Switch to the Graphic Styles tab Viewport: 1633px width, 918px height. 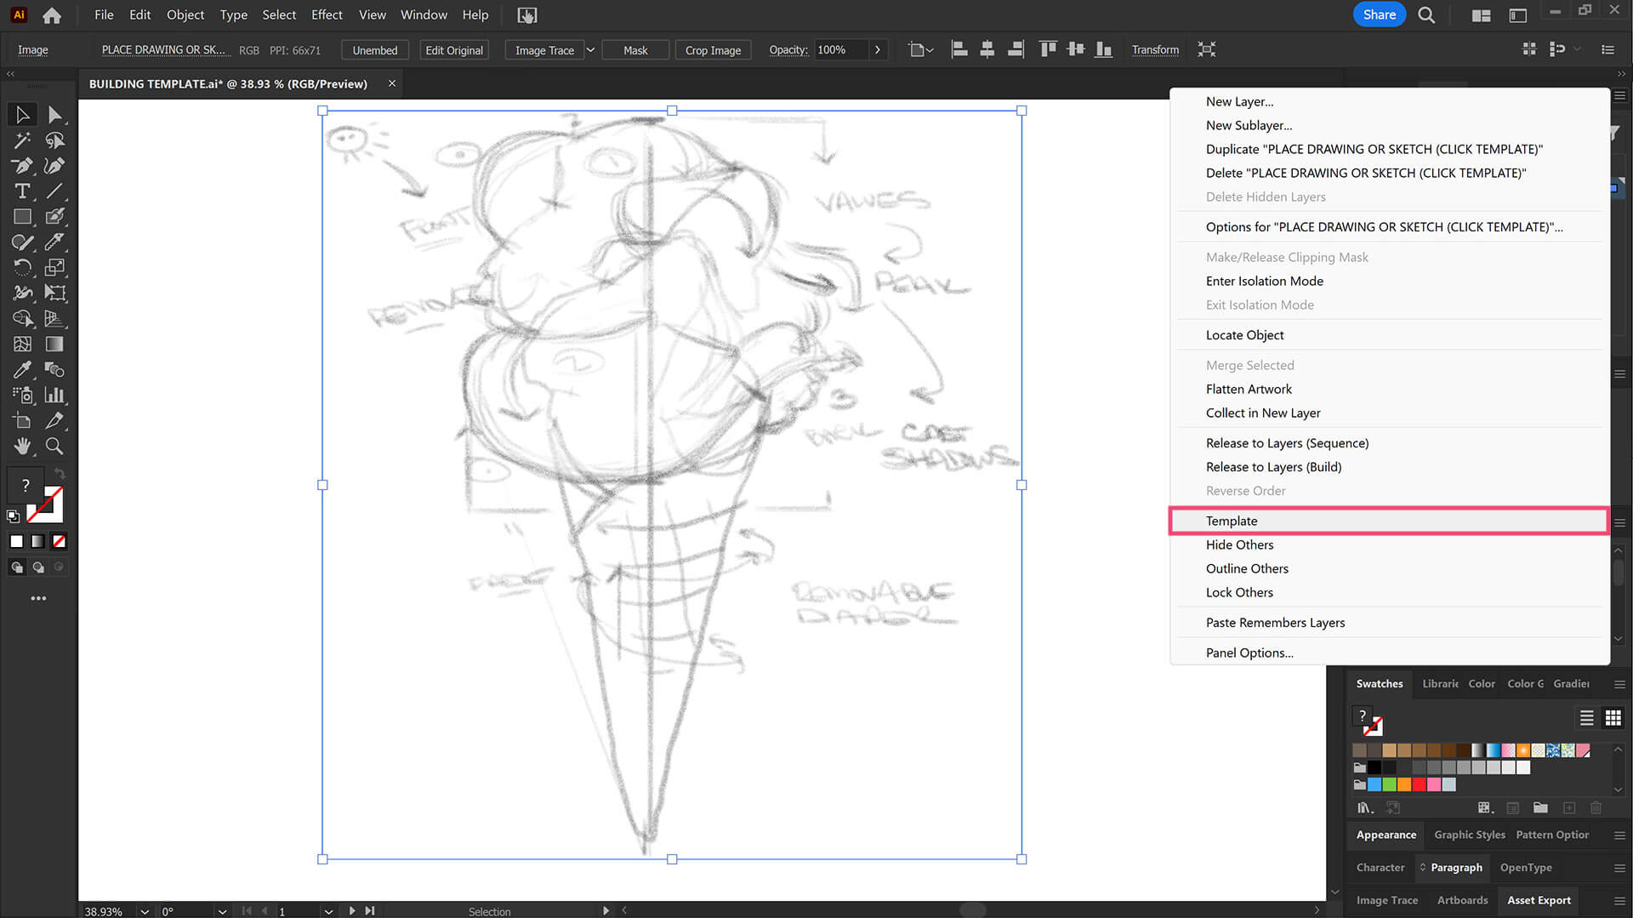[x=1469, y=835]
